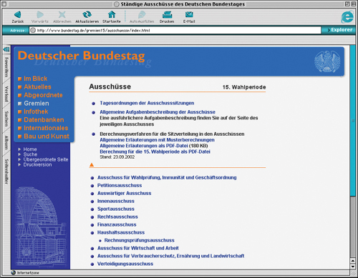Click the address URL field
Image resolution: width=358 pixels, height=278 pixels.
coord(175,30)
